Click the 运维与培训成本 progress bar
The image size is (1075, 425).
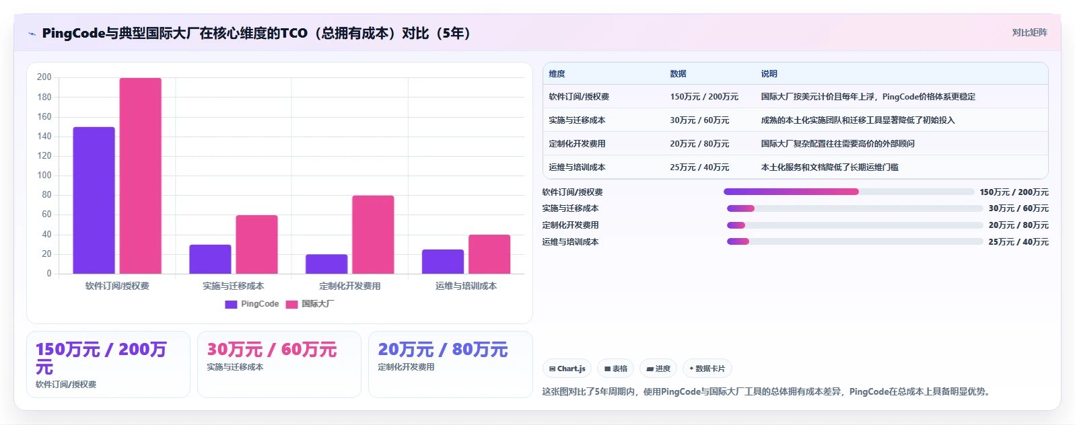pos(855,241)
